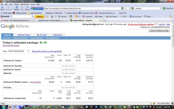Click the AdSense help search input field
The image size is (174, 109).
[x=138, y=31]
